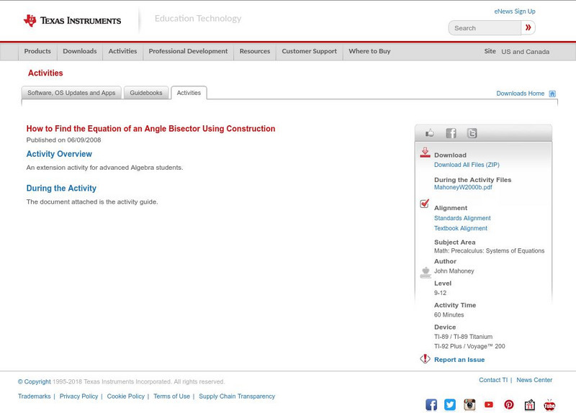Open the MahoneyW2000b.pdf file link

(x=463, y=187)
